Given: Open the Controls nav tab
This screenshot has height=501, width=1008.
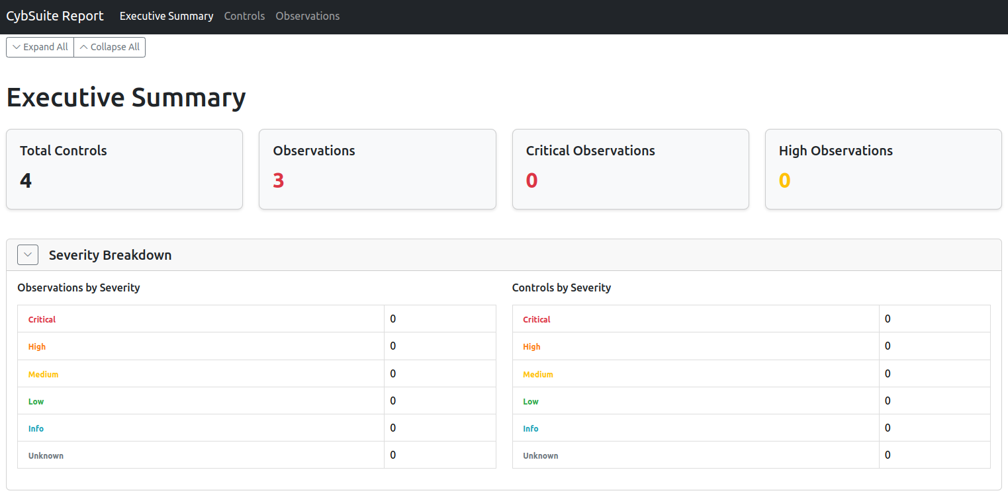Looking at the screenshot, I should tap(244, 16).
